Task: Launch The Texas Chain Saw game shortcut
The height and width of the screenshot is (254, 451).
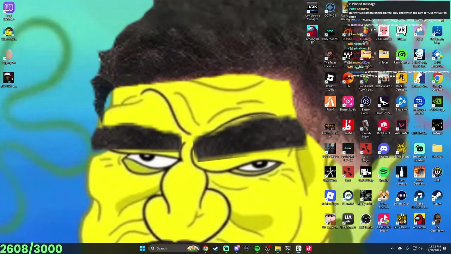Action: tap(330, 59)
